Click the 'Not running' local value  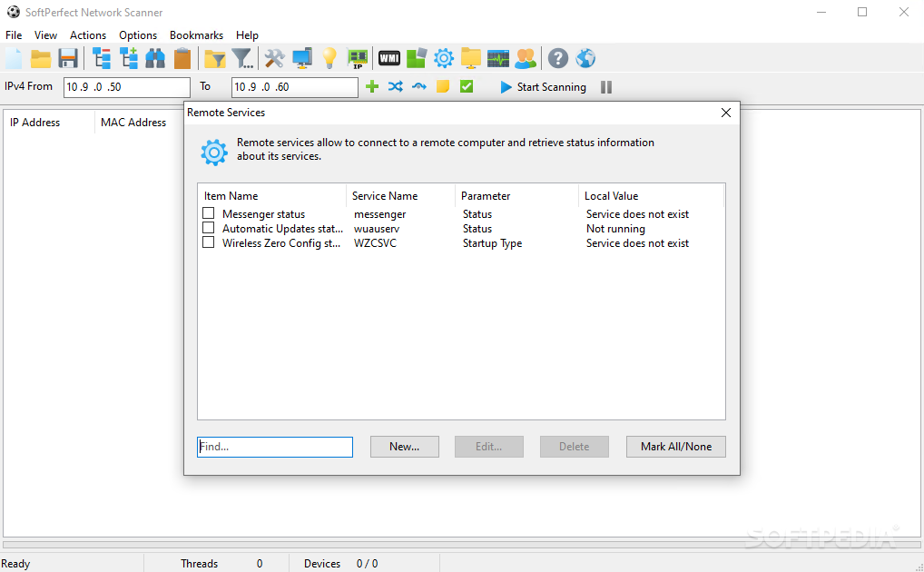(615, 228)
